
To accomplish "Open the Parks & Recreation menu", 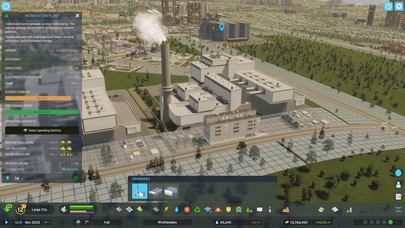I will click(x=249, y=210).
